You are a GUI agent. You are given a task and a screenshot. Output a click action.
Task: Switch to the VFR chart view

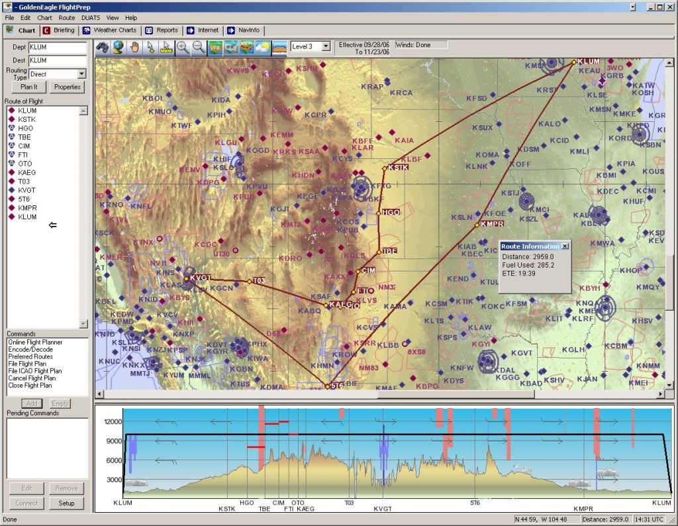click(x=215, y=47)
